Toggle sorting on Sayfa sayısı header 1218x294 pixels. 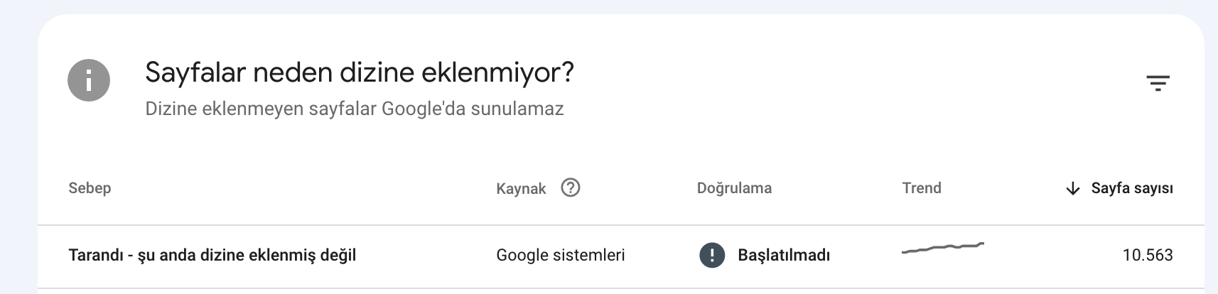pyautogui.click(x=1132, y=188)
